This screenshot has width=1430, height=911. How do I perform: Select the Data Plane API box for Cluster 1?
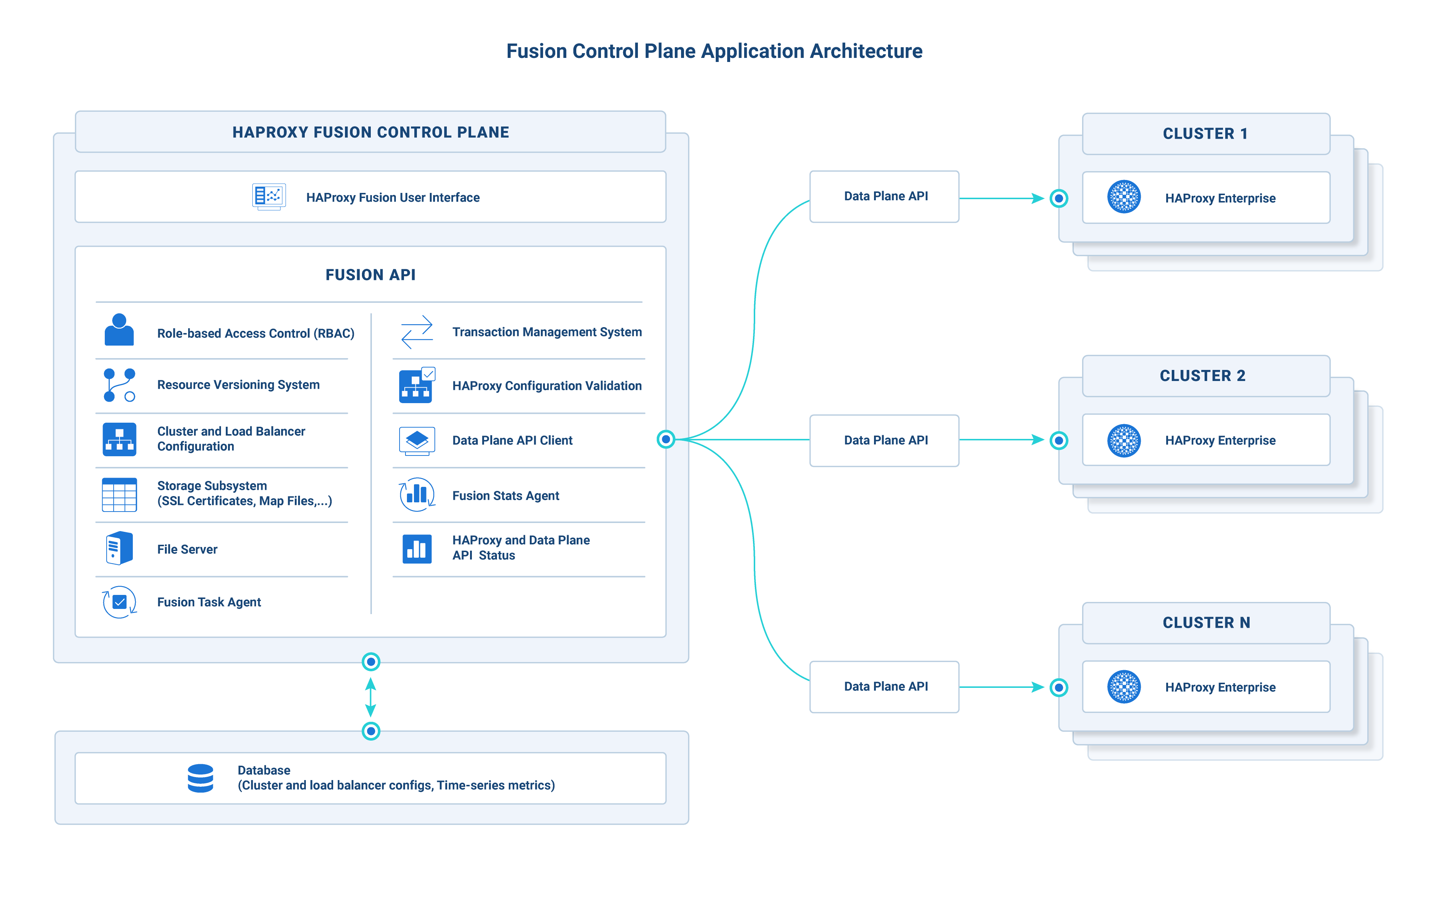click(884, 197)
